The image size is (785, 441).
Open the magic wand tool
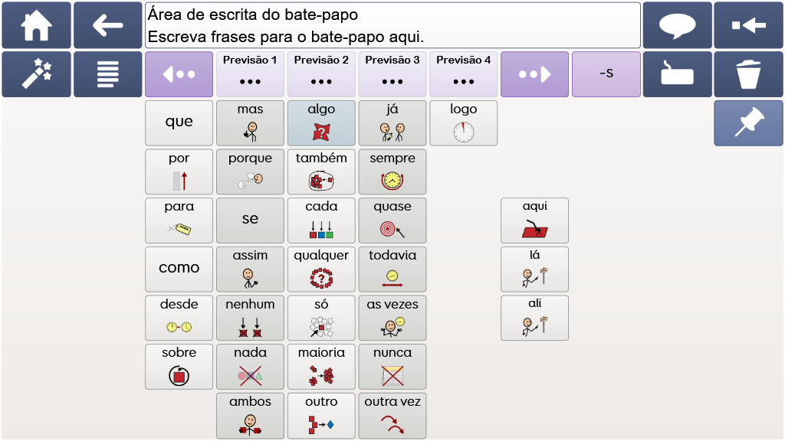pos(36,74)
